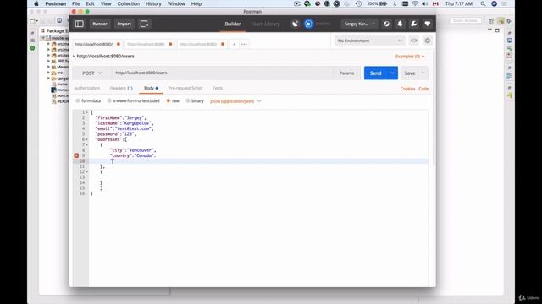Select the first request tab
This screenshot has height=304, width=542.
coord(97,44)
